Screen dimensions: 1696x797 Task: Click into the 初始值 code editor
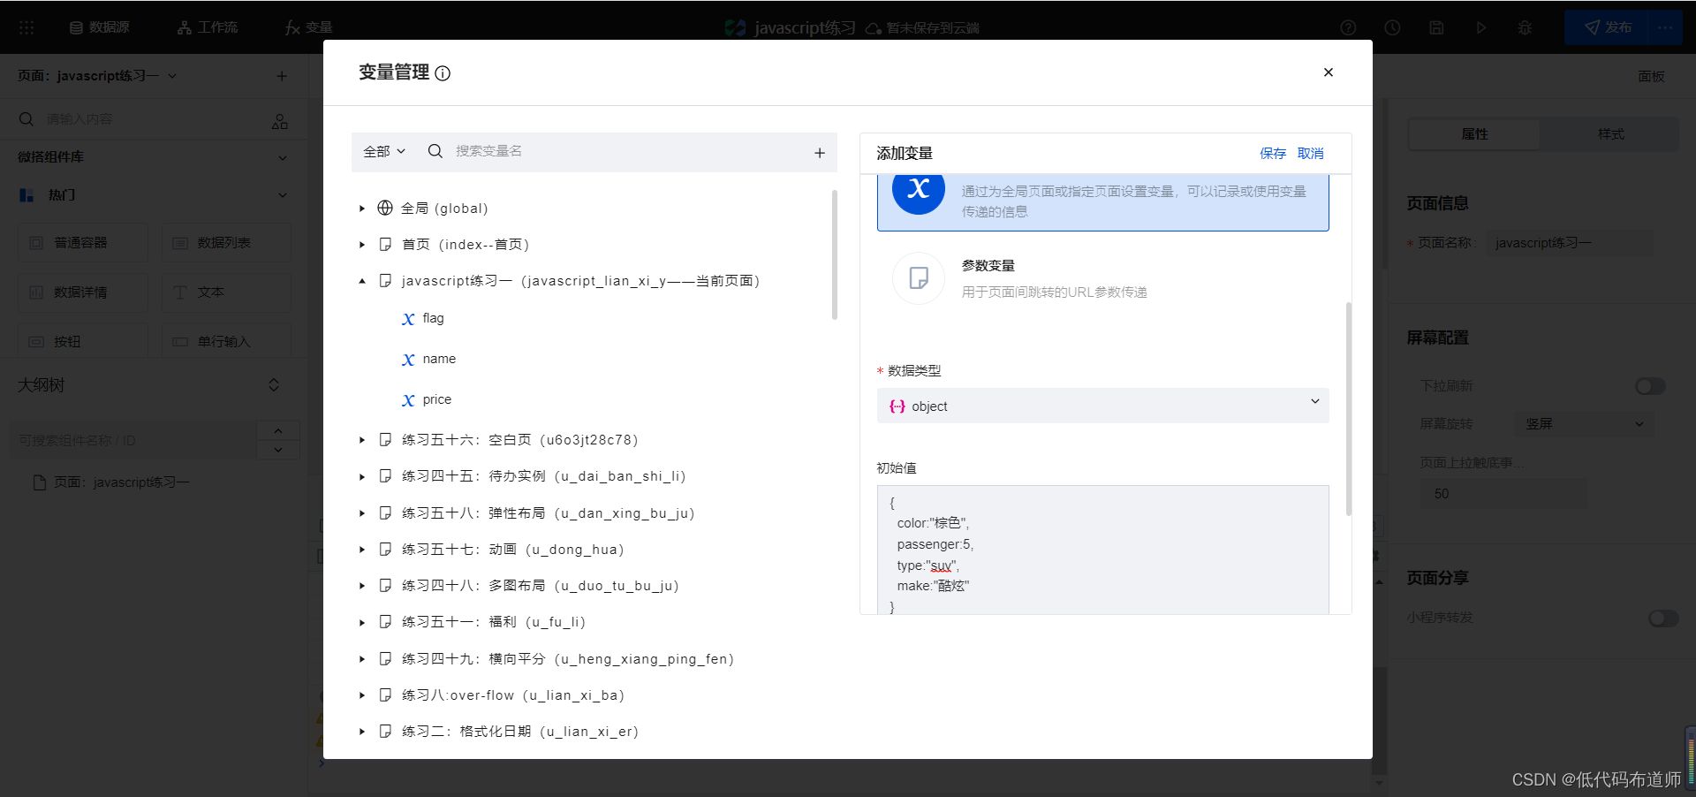click(1102, 550)
